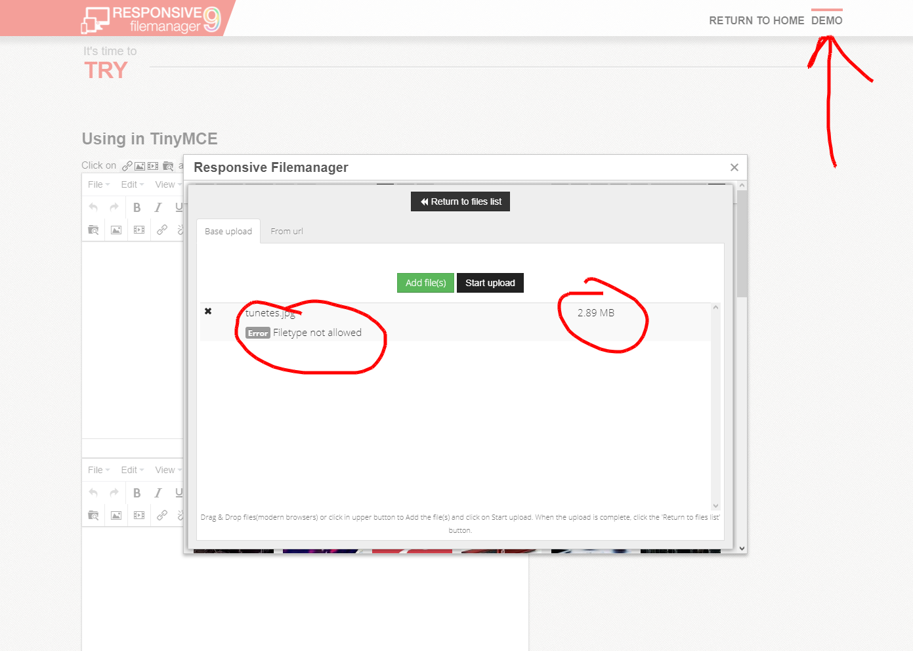The width and height of the screenshot is (913, 651).
Task: Toggle italic formatting in the editor
Action: click(x=158, y=207)
